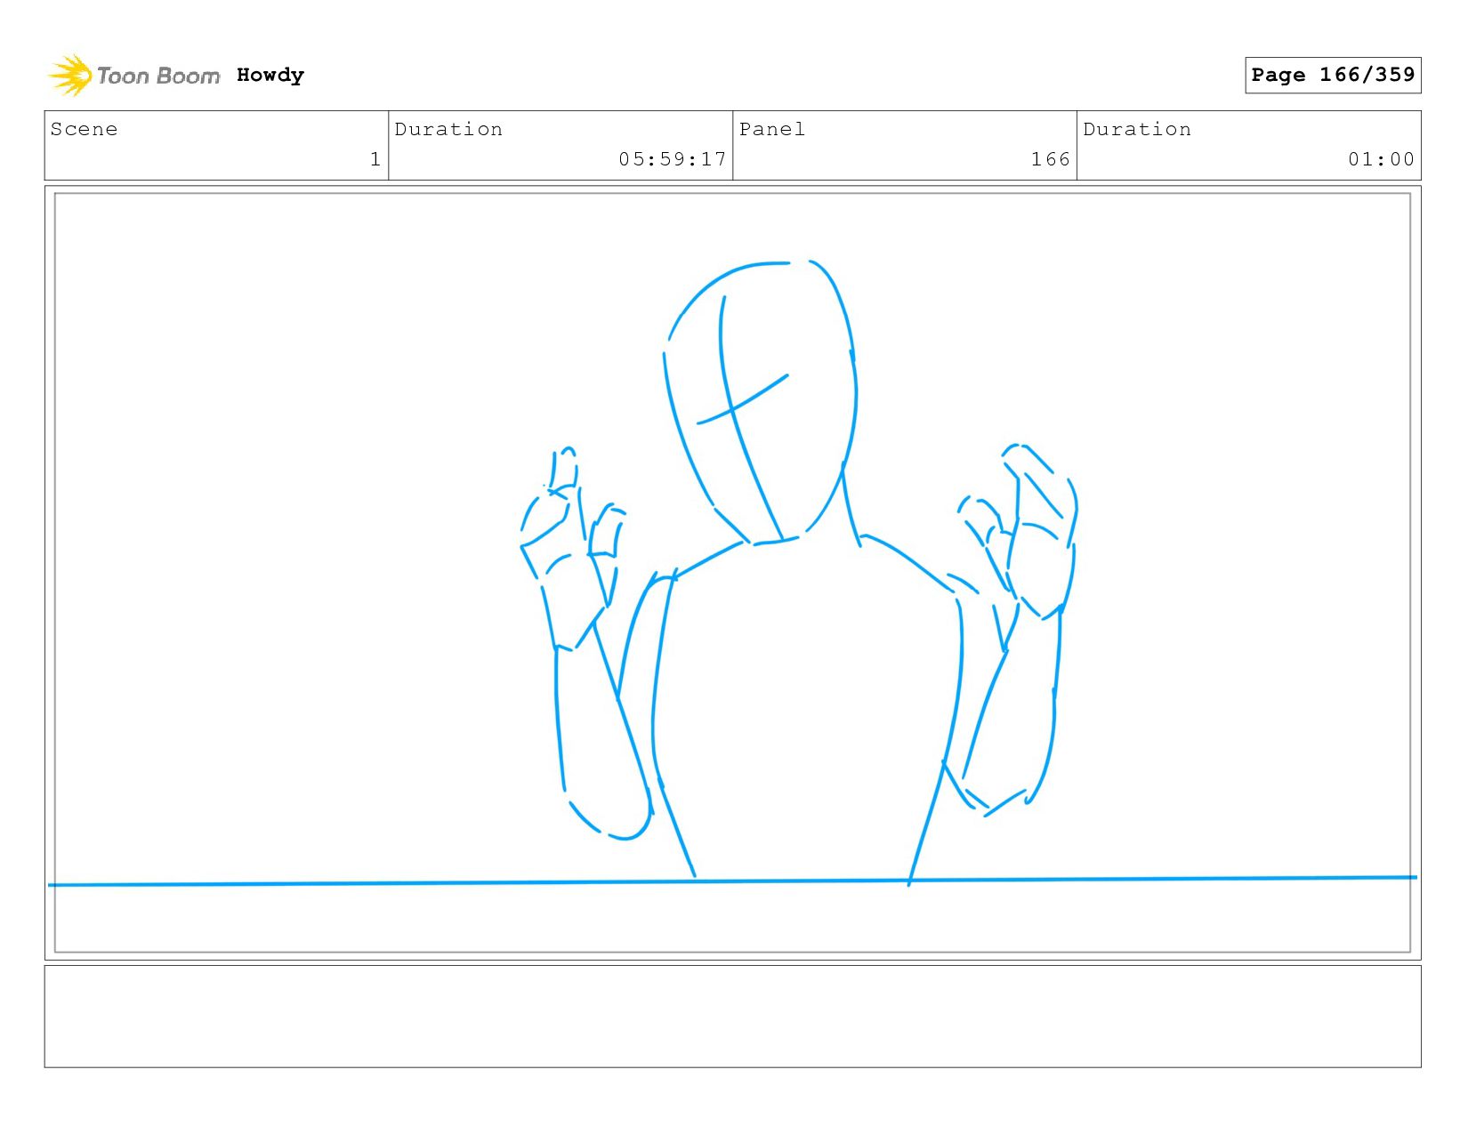Select the scene duration value "05:59:17"
This screenshot has width=1468, height=1134.
click(x=673, y=159)
